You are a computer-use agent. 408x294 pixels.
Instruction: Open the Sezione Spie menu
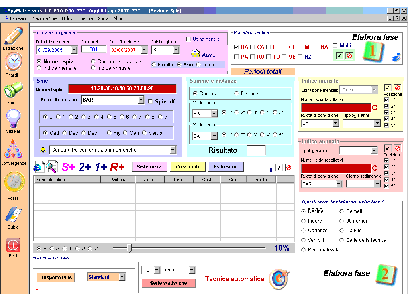(x=45, y=18)
